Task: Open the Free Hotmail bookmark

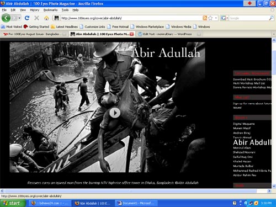Action: click(118, 26)
